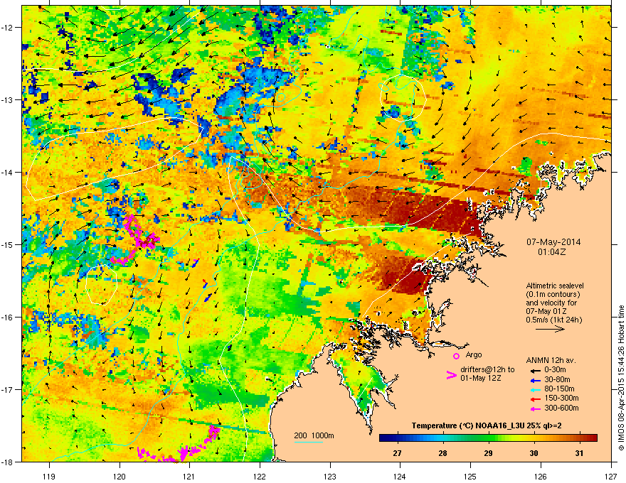
Task: Click the latitude axis label -12
Action: tap(8, 28)
